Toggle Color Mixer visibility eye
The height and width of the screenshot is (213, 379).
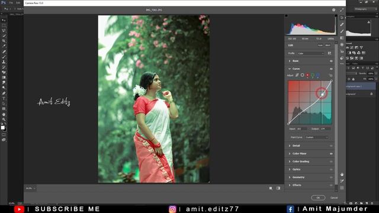[331, 154]
